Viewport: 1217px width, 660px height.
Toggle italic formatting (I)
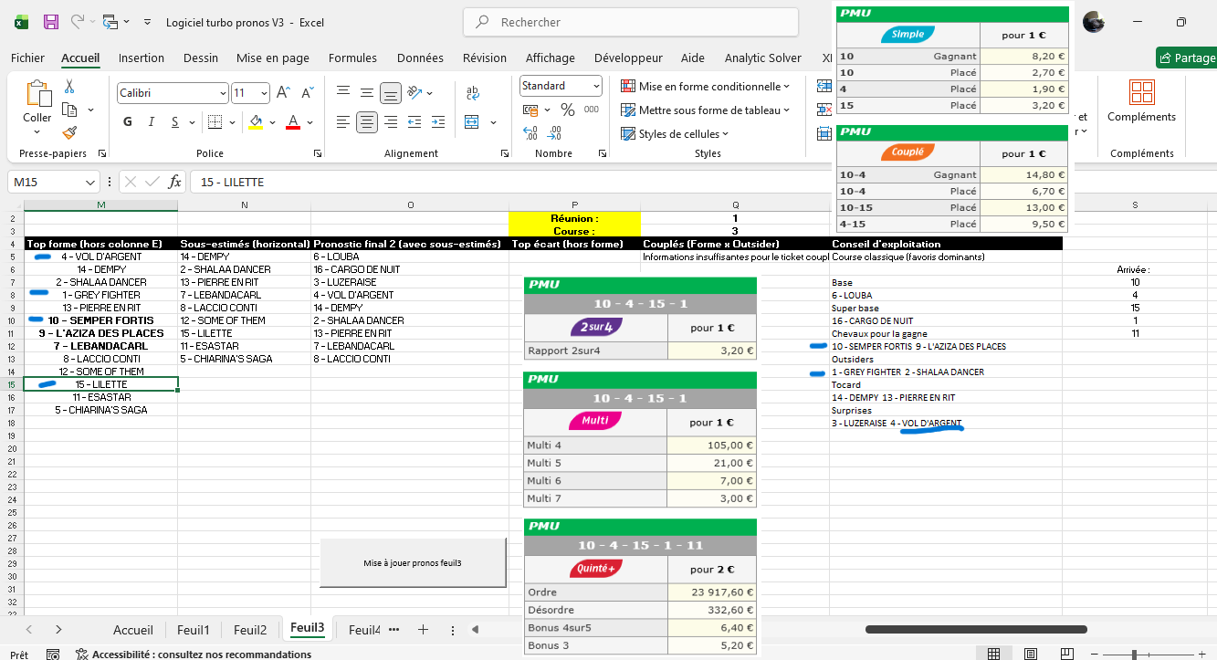tap(151, 122)
